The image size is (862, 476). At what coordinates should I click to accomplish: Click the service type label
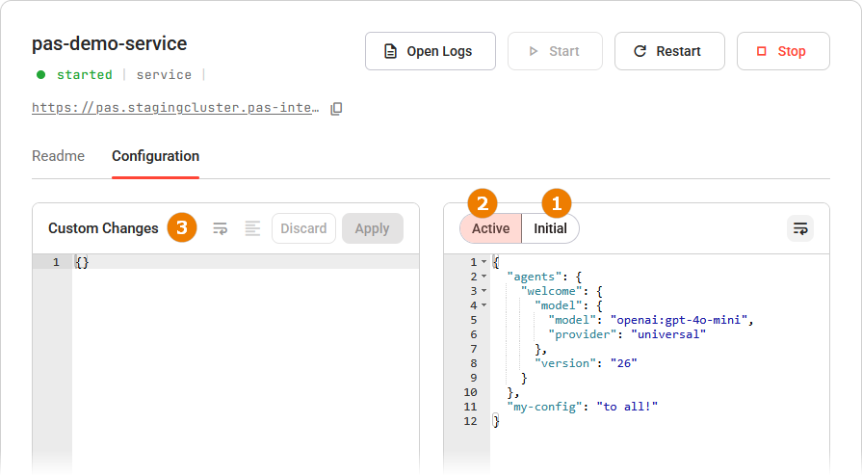164,75
